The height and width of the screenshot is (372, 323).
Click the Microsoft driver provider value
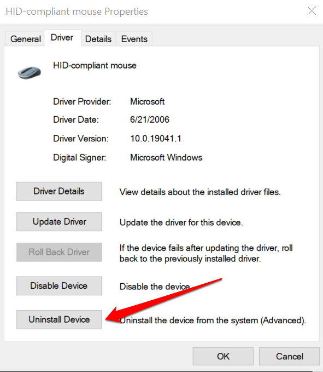[x=147, y=101]
